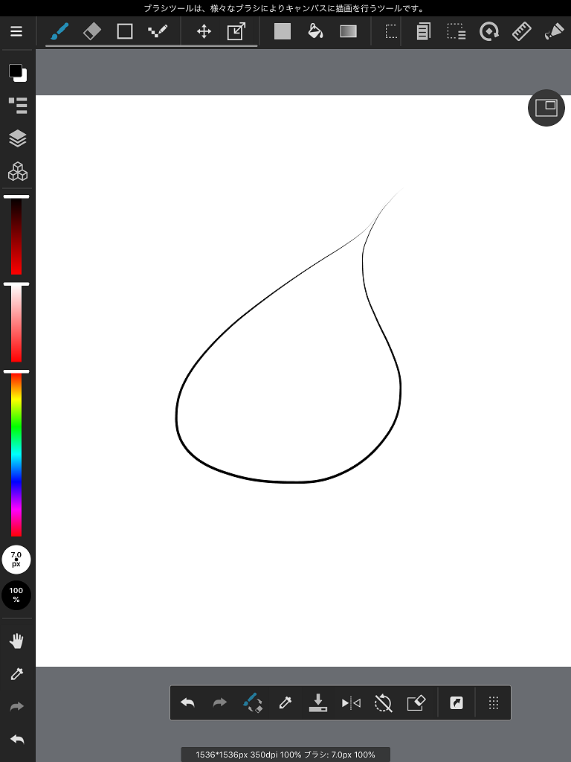
Task: Select the dashed rectangle Selection tool
Action: 391,31
